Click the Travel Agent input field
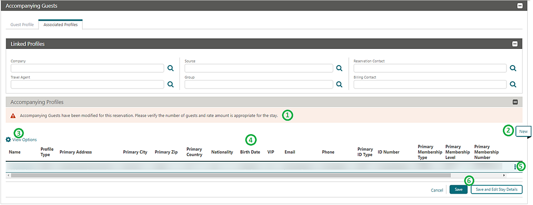Image resolution: width=533 pixels, height=205 pixels. [87, 84]
